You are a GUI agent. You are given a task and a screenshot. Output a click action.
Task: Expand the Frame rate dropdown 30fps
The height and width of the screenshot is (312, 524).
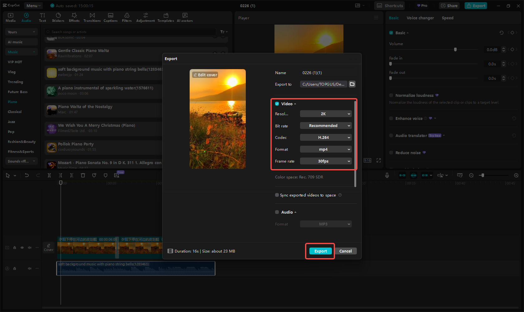coord(326,161)
